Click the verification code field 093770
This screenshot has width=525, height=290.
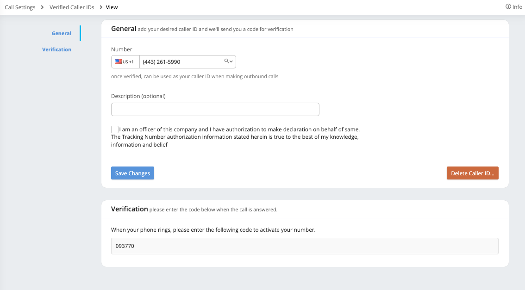coord(305,246)
